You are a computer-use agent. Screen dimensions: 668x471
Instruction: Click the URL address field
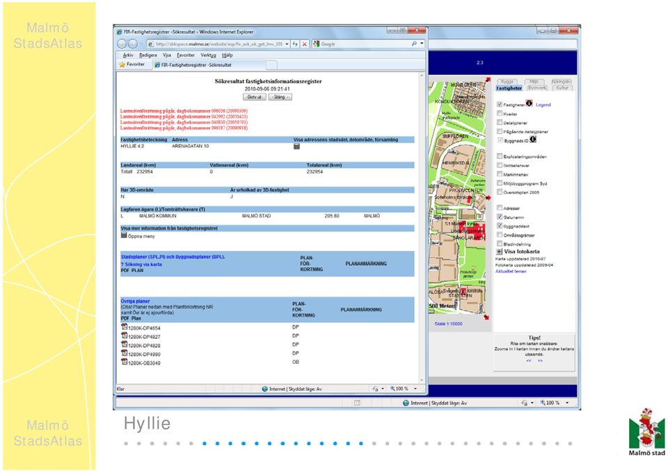[x=219, y=44]
